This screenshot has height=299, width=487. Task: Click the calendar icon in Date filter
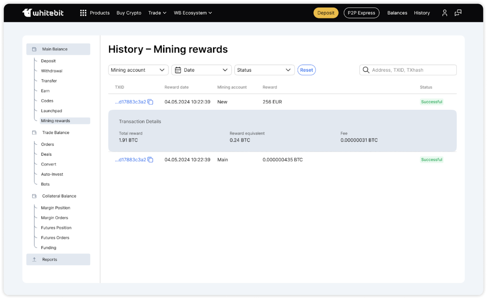click(178, 70)
